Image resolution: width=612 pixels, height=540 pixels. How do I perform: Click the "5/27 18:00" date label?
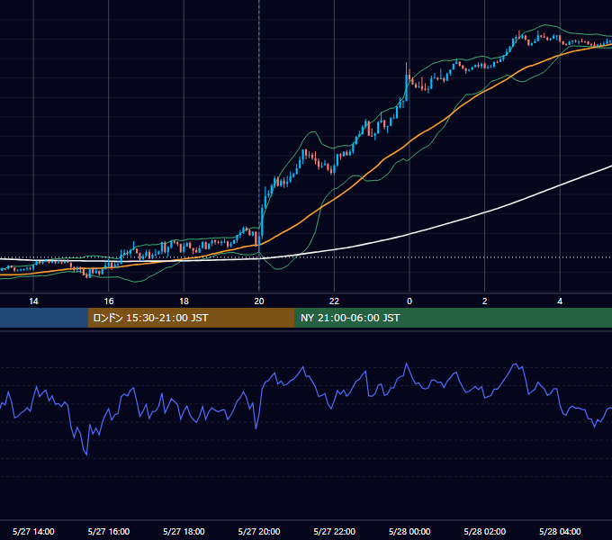184,531
